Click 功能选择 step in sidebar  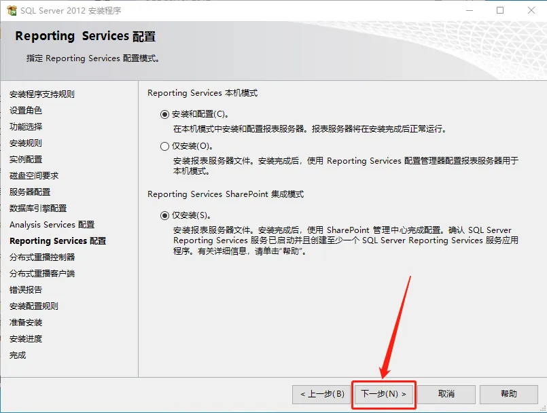[26, 126]
